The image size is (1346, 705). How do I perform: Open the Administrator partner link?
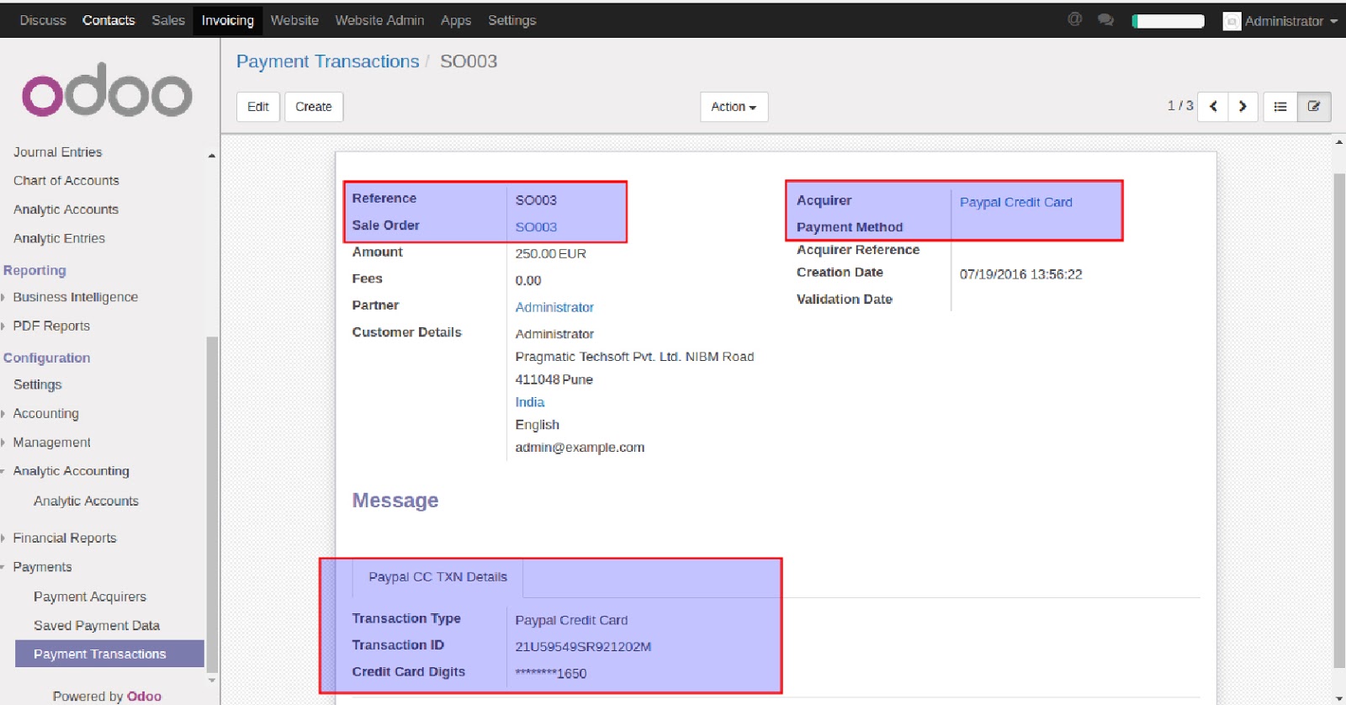coord(554,307)
